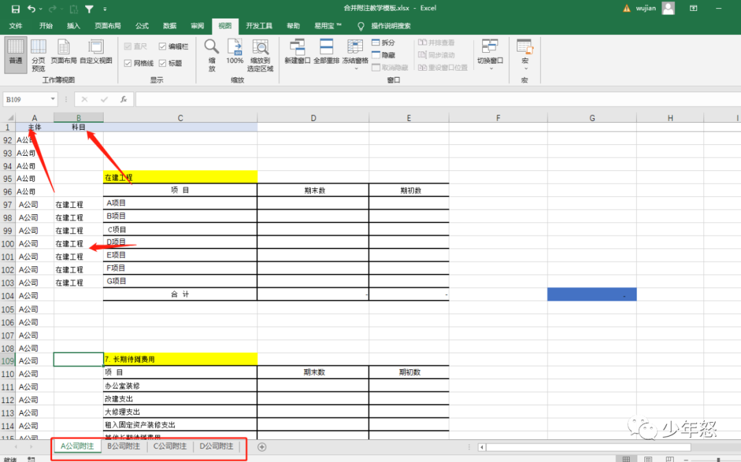Open the undo history dropdown arrow
The height and width of the screenshot is (462, 741).
pos(40,9)
